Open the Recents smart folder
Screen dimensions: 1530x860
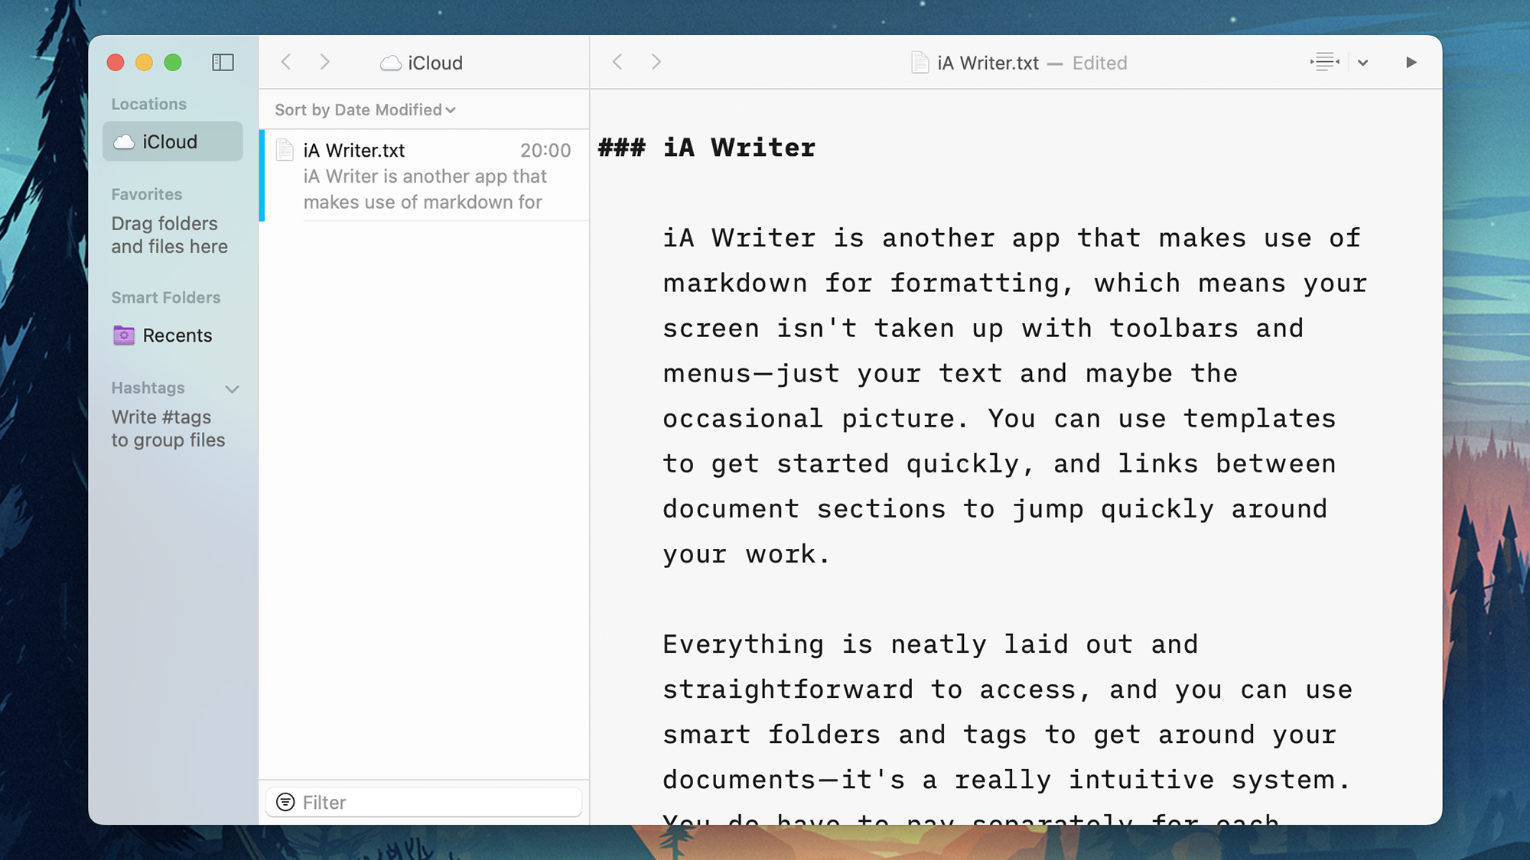tap(177, 335)
